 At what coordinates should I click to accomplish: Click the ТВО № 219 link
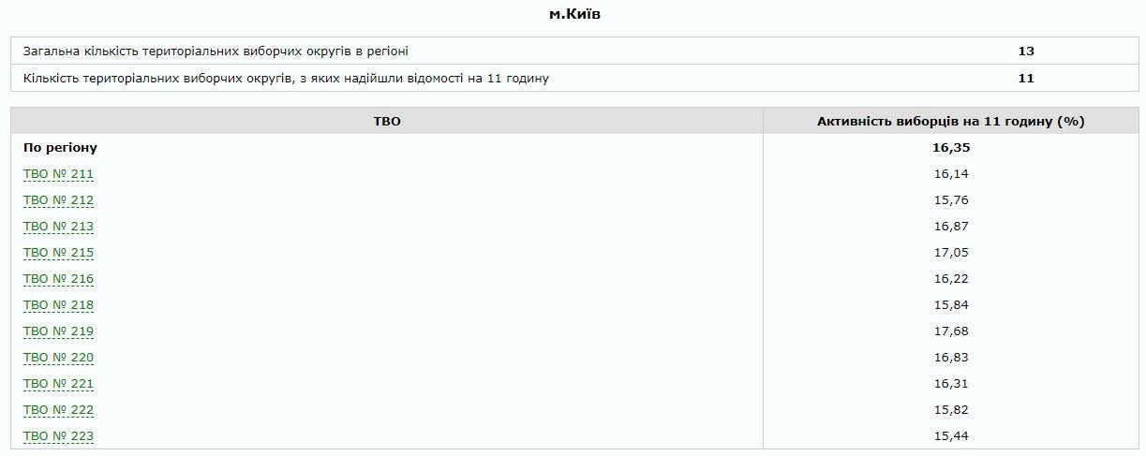[58, 331]
